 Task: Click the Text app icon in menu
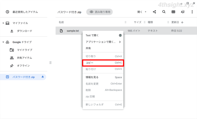pos(120,35)
